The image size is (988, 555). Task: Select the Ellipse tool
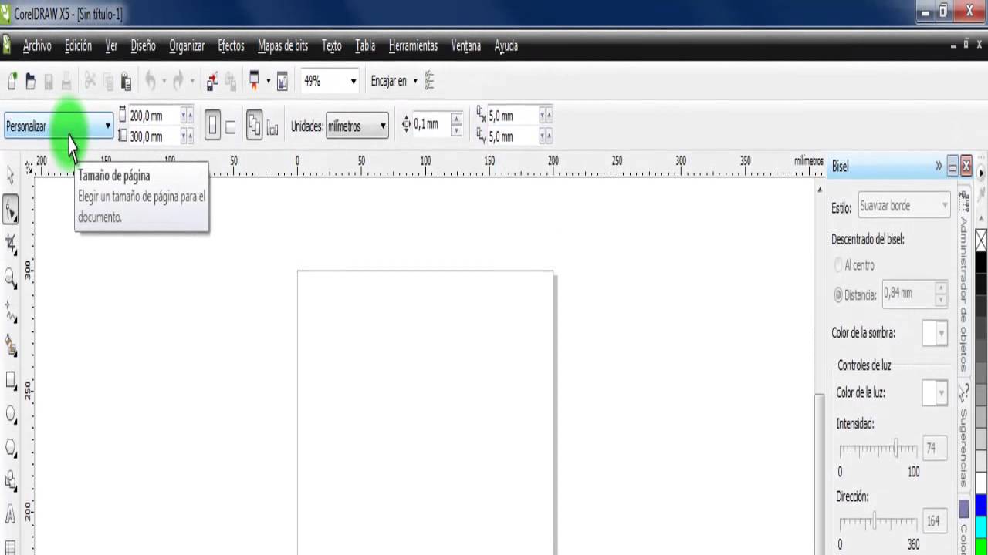point(11,414)
